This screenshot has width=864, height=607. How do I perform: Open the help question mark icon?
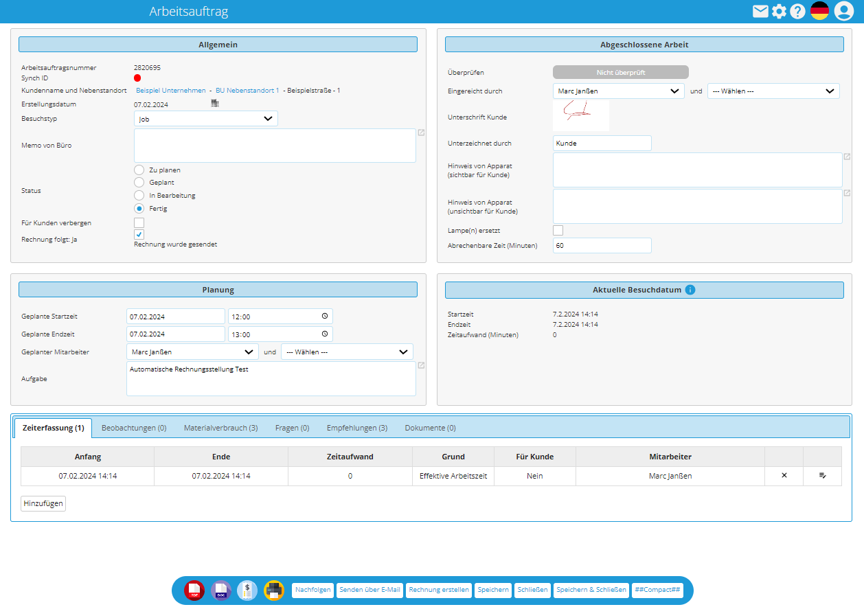[797, 11]
